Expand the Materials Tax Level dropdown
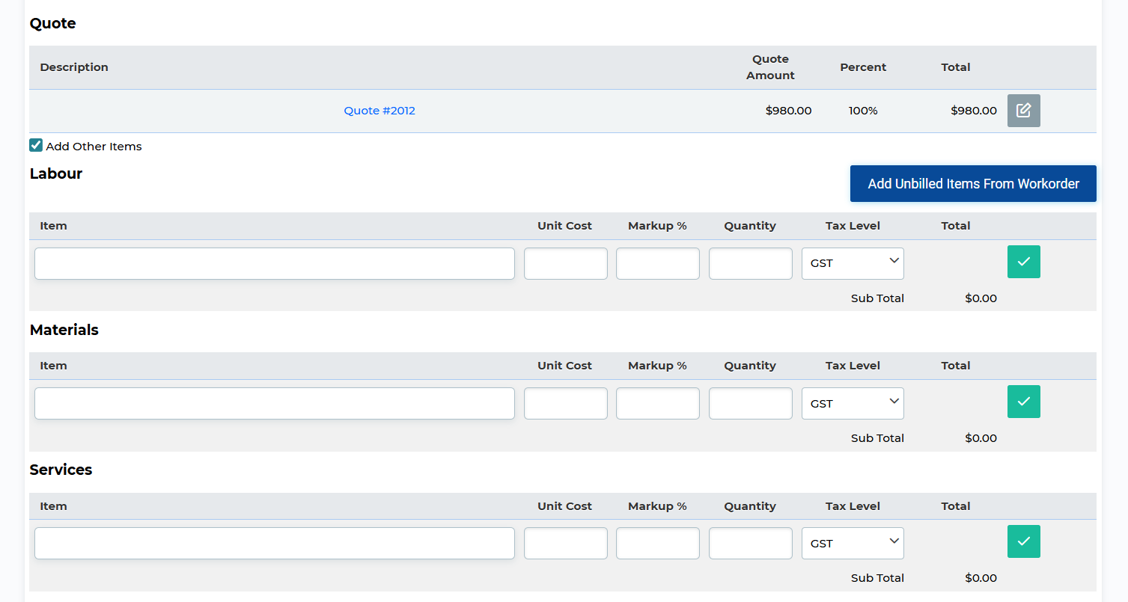Viewport: 1128px width, 602px height. pos(853,404)
